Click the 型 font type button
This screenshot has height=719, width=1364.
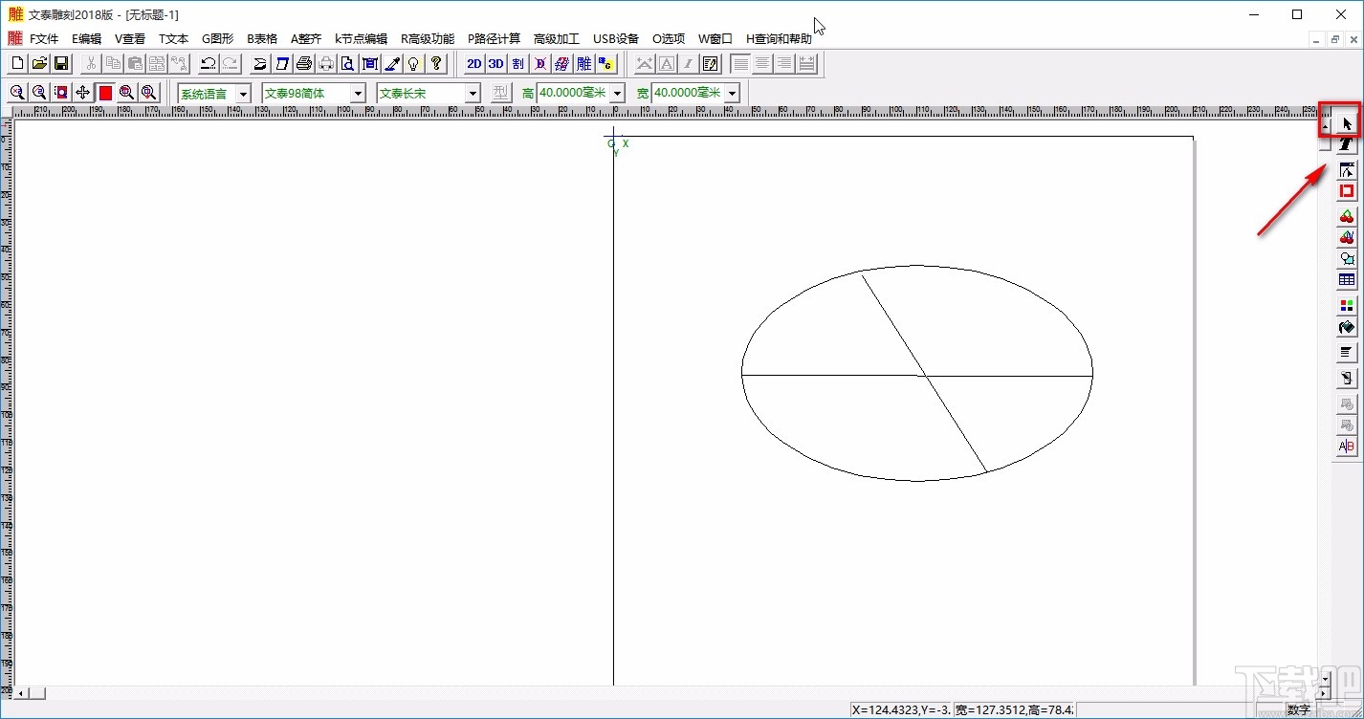501,93
